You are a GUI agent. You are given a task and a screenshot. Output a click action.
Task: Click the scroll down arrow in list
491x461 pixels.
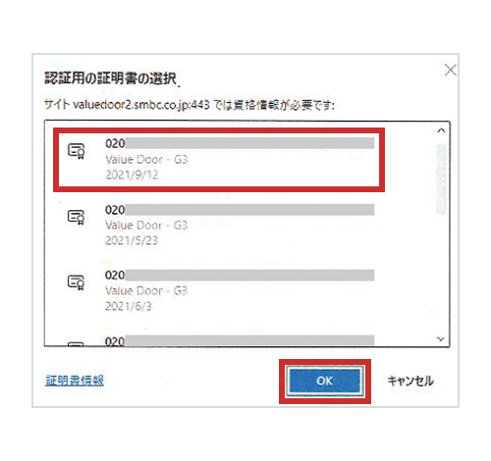pos(441,339)
